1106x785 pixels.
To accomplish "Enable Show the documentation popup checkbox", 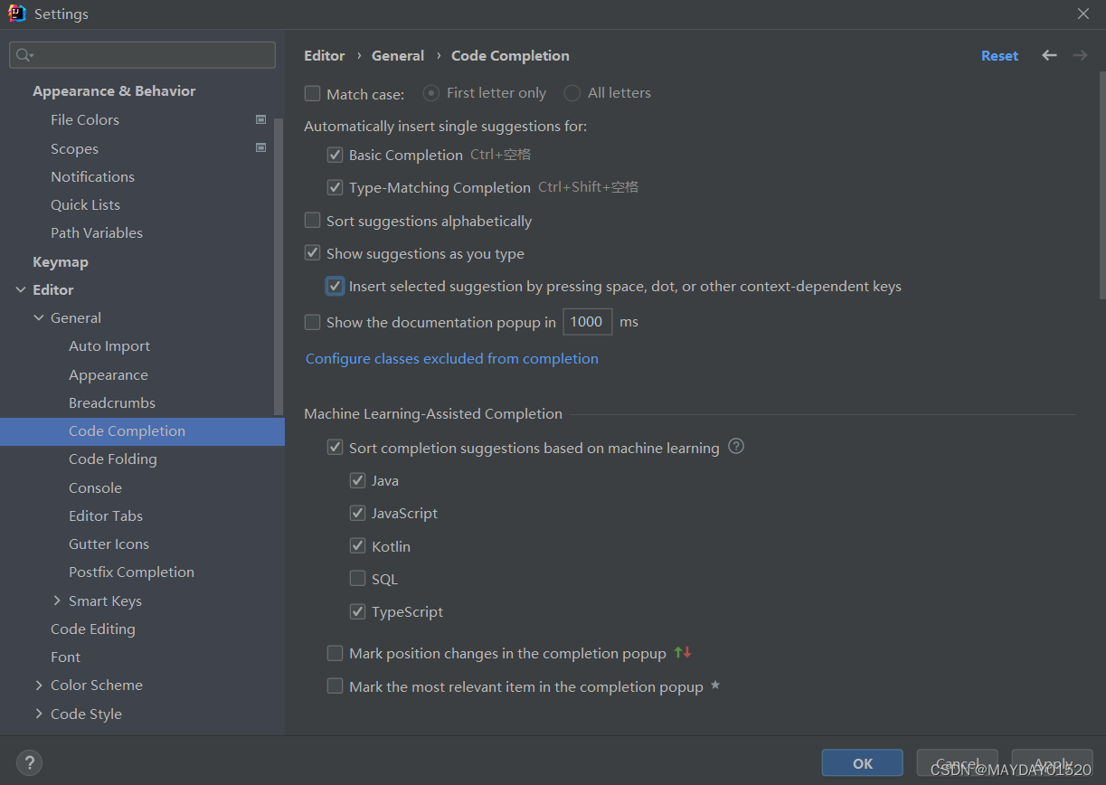I will click(x=313, y=322).
